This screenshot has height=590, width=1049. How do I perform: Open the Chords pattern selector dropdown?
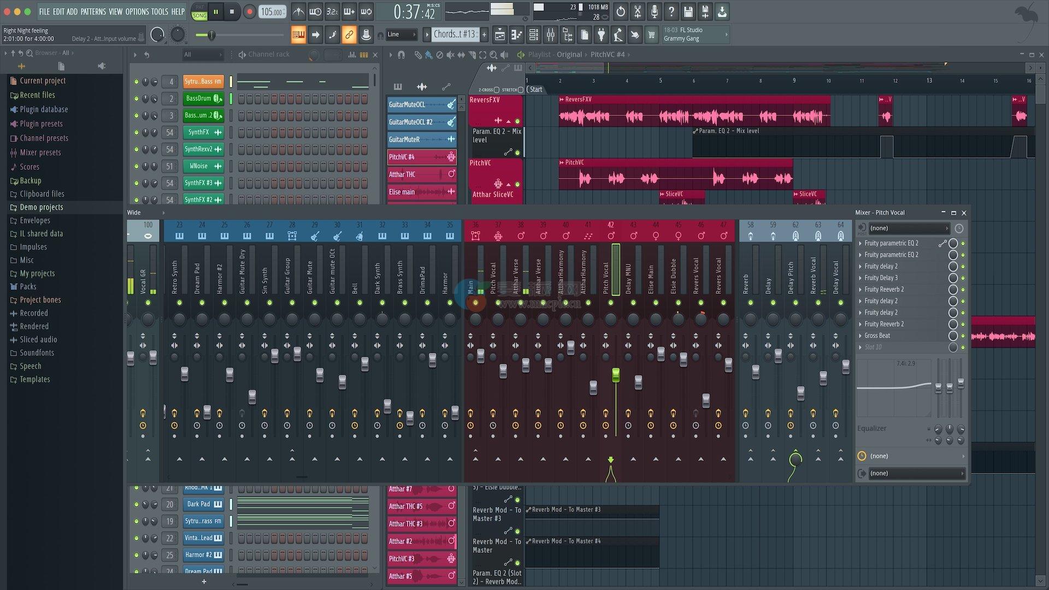tap(454, 34)
